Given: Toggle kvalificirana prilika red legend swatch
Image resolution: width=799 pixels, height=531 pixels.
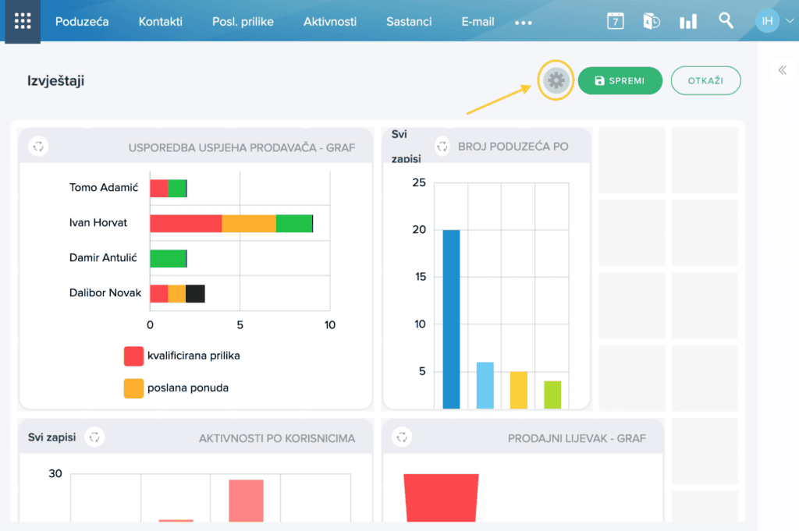Looking at the screenshot, I should click(x=133, y=356).
